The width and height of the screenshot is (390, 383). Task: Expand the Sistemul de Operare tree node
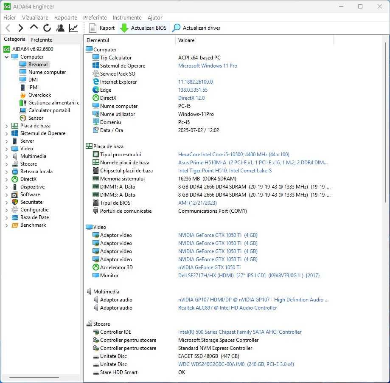click(7, 134)
